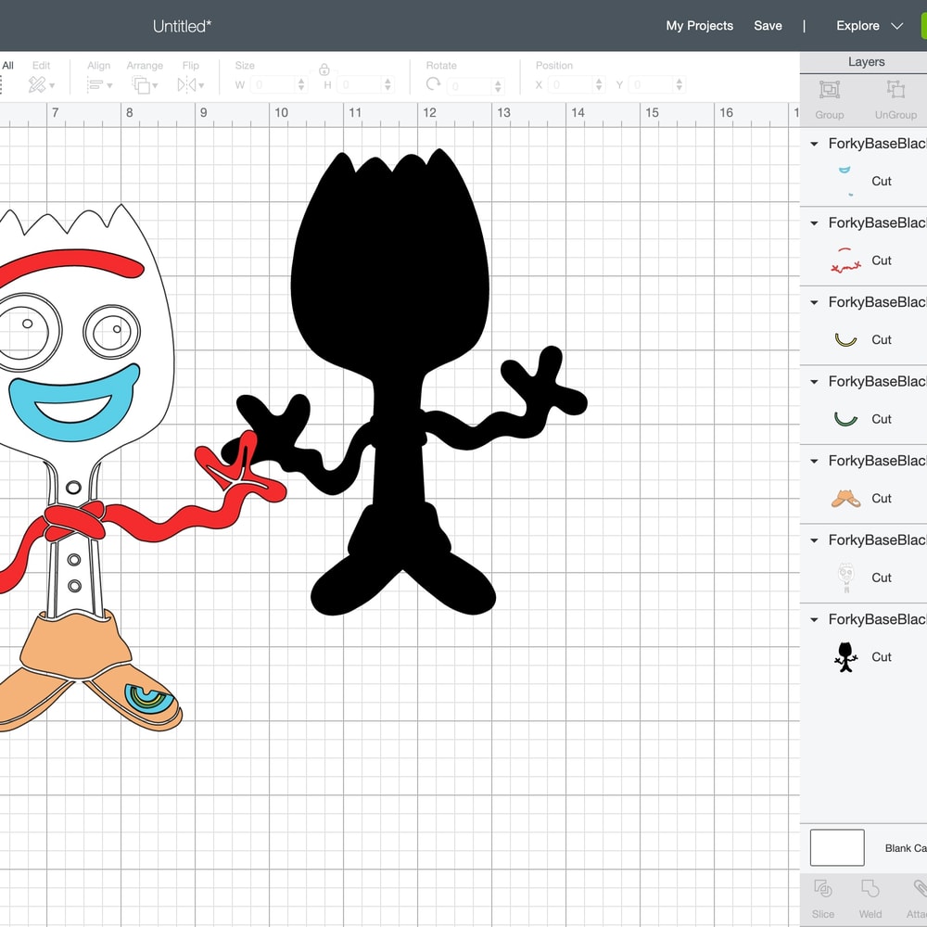Increase the Position X value with stepper
927x927 pixels.
click(597, 81)
